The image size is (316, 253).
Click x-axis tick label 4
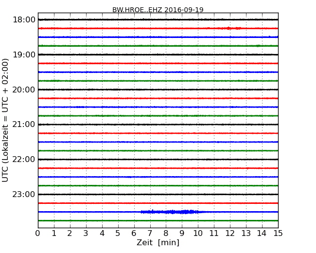102,234
